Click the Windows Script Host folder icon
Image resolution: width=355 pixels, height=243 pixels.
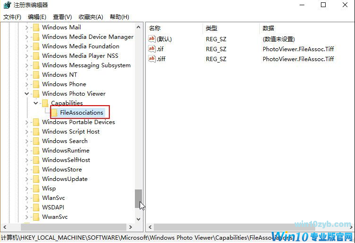pos(36,132)
